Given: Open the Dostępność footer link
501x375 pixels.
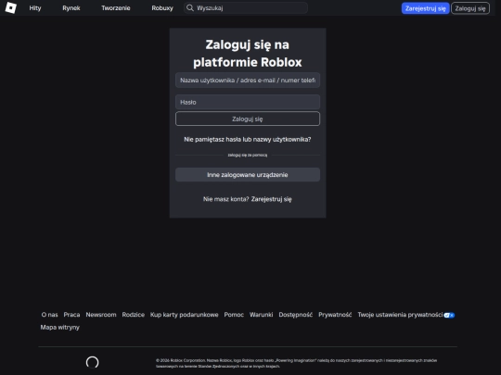Looking at the screenshot, I should tap(296, 315).
